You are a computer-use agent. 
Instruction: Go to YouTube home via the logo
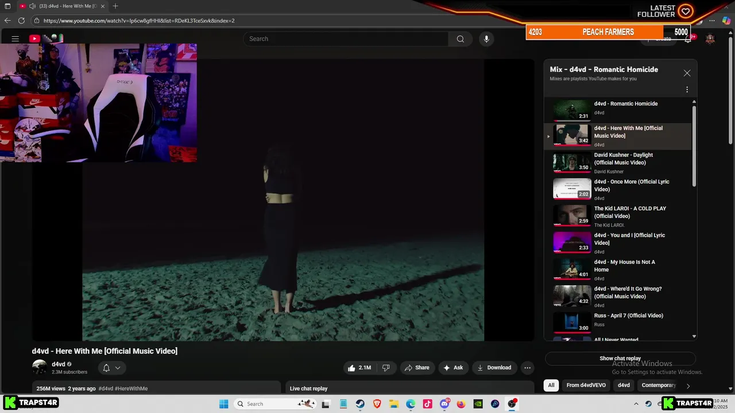(46, 38)
